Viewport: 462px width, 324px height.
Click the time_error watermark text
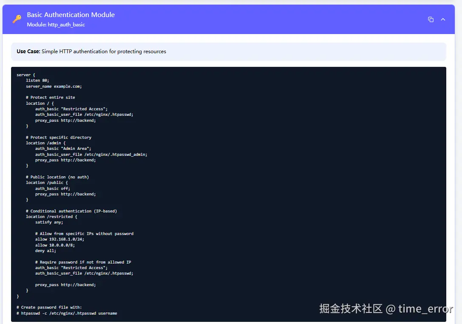point(427,309)
